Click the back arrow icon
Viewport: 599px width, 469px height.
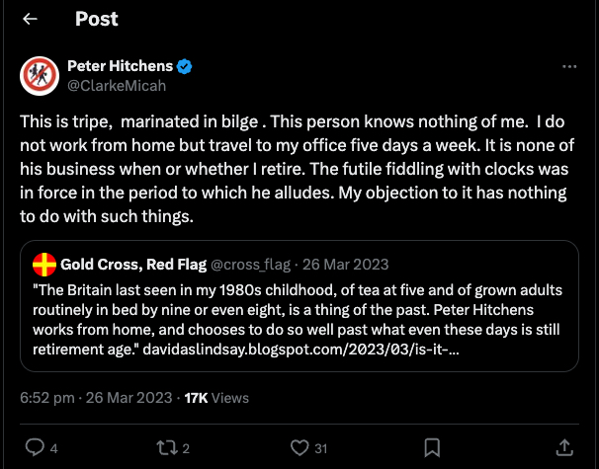31,19
